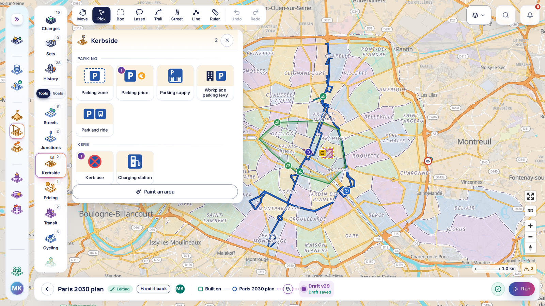Select the Parking supply tool
545x306 pixels.
(175, 83)
